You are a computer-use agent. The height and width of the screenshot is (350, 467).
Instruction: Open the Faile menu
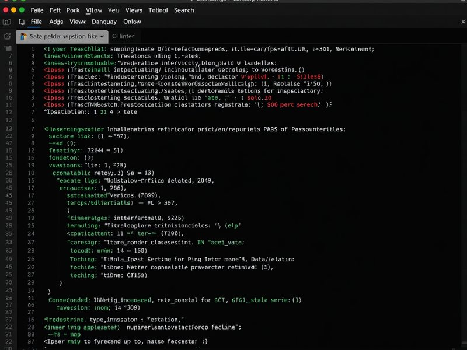(x=37, y=10)
